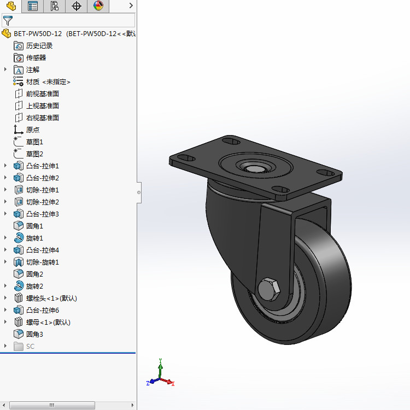Expand the 凸台-拉伸2 feature
This screenshot has height=410, width=410.
pyautogui.click(x=5, y=178)
